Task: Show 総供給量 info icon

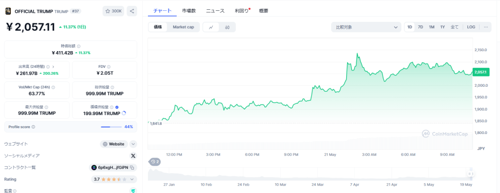Action: [113, 87]
